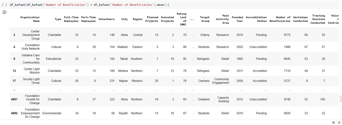
Task: Click 'Foundation Growth for Change' organization name
Action: [x=32, y=99]
